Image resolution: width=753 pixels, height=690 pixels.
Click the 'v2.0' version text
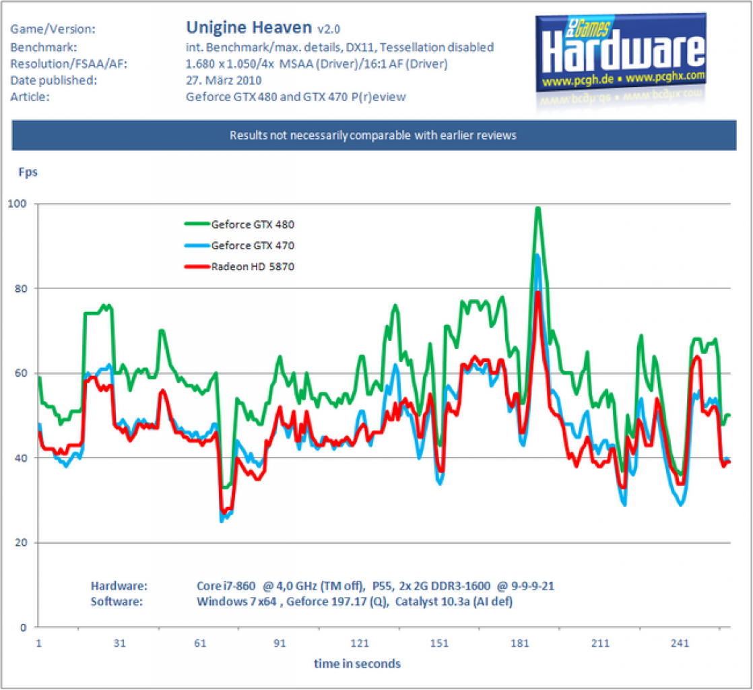click(329, 29)
